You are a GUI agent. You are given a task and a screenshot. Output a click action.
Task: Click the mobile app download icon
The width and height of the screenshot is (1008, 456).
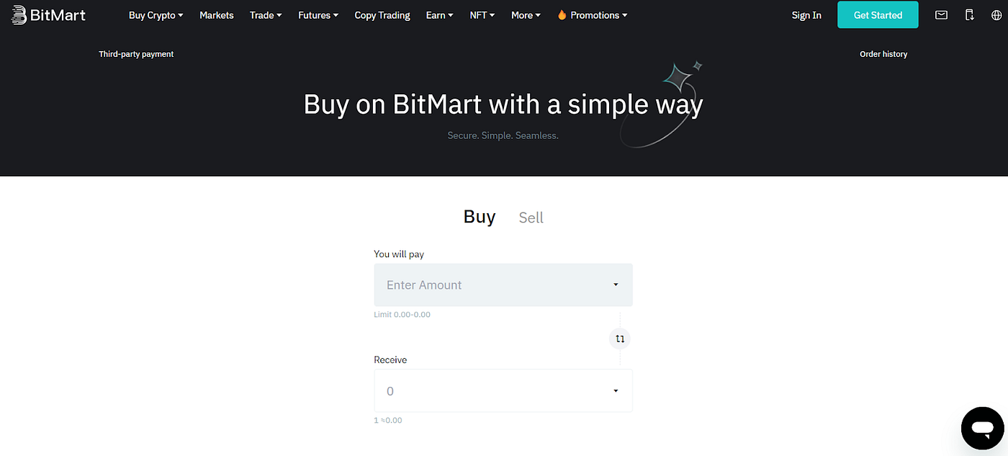click(x=970, y=14)
